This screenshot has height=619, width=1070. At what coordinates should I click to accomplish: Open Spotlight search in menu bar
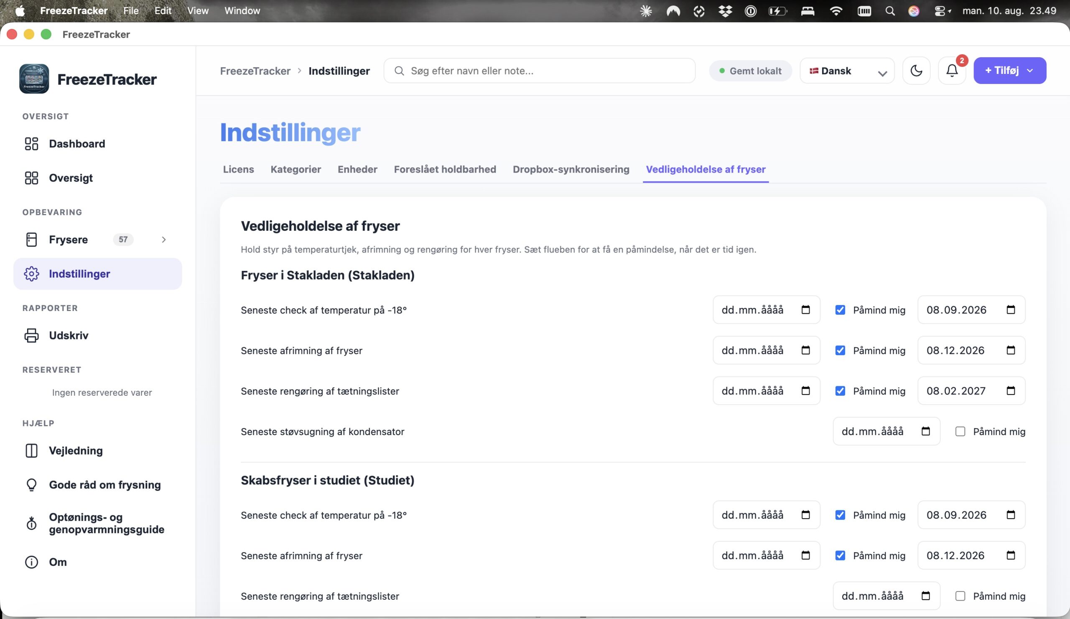click(x=890, y=11)
